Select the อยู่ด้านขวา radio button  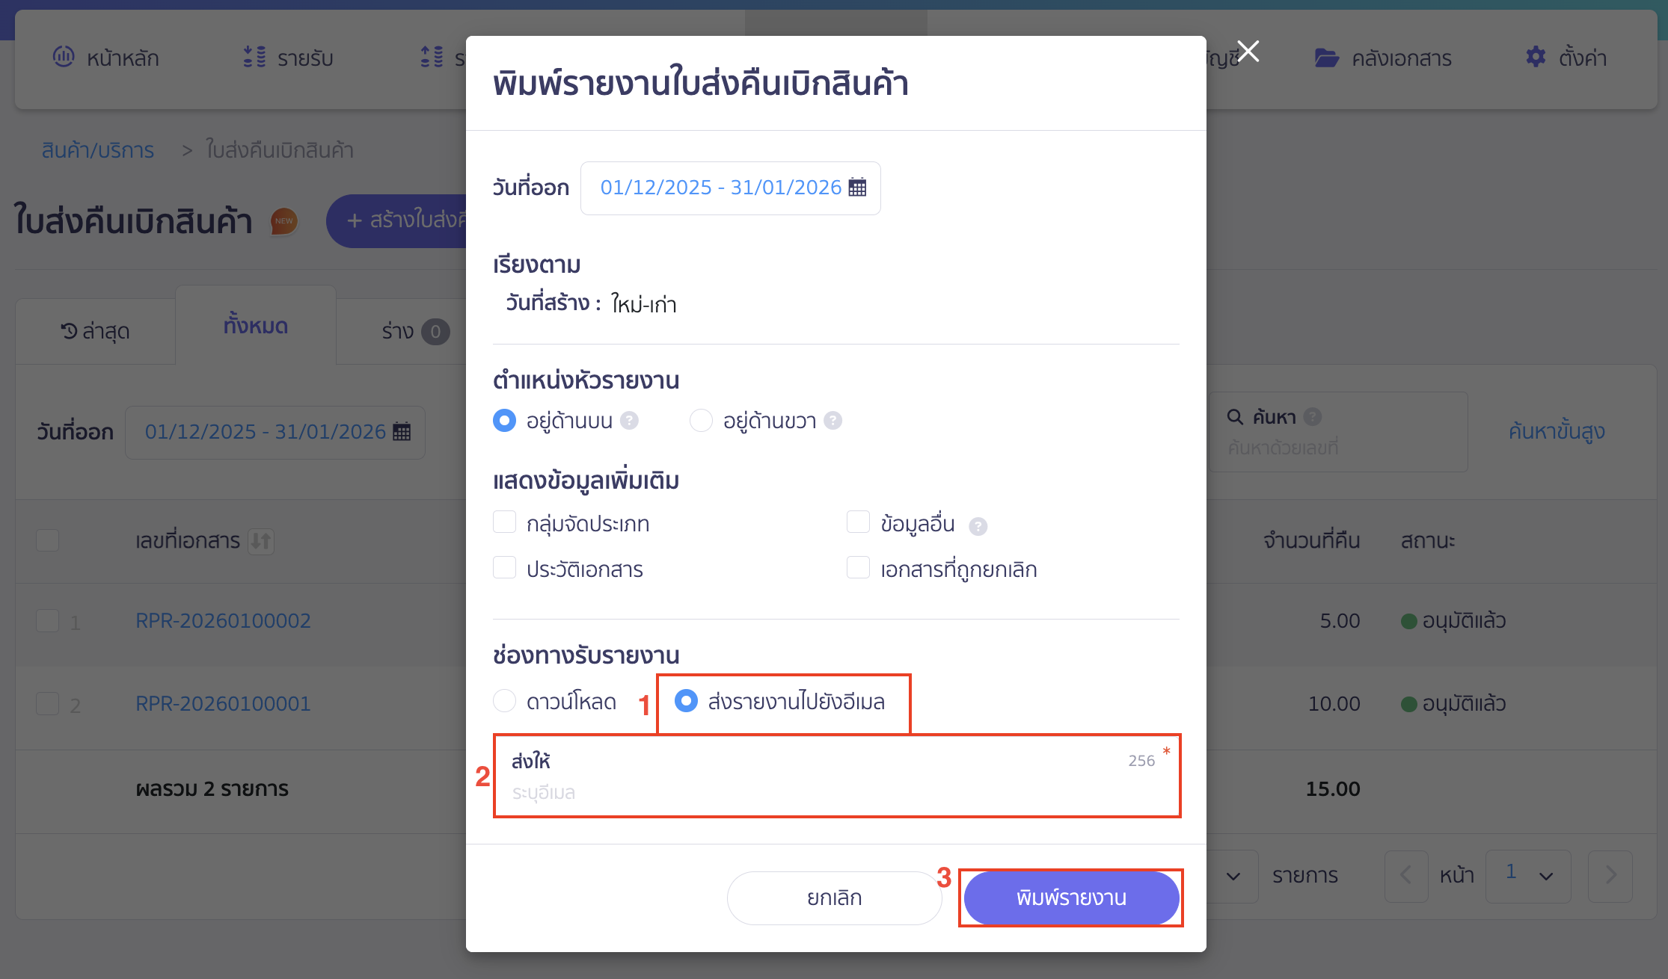click(x=701, y=420)
